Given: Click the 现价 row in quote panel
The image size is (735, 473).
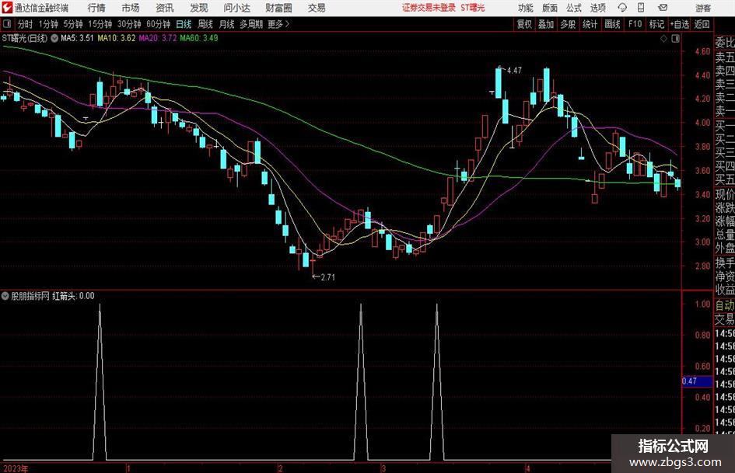Looking at the screenshot, I should click(x=725, y=194).
